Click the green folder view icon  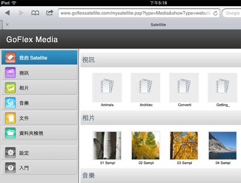coord(10,133)
